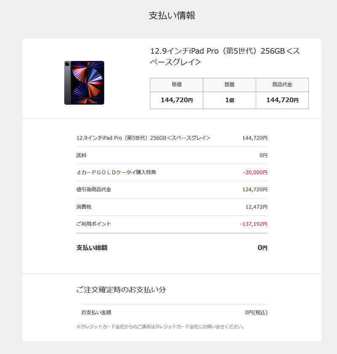
Task: Click the unit price 144,720円 cell
Action: point(177,100)
